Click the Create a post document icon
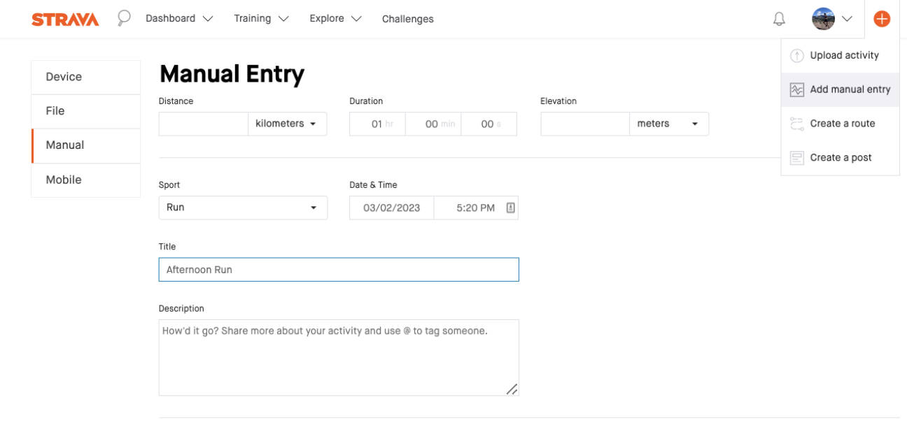The width and height of the screenshot is (907, 429). tap(796, 157)
